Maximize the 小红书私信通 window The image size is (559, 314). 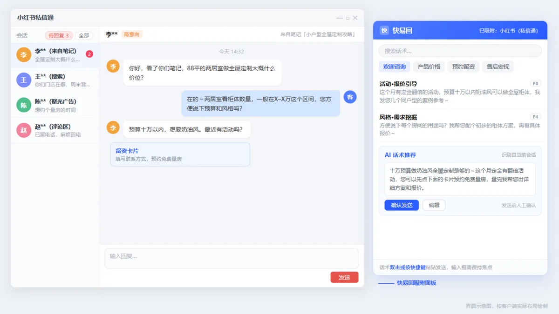pos(348,18)
